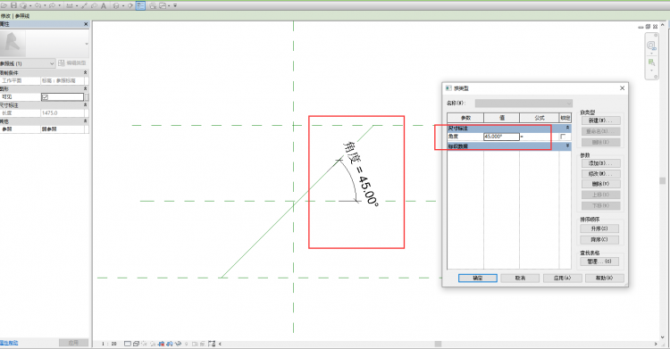Click the zoom region icon in navigation bar
The height and width of the screenshot is (349, 670).
[651, 62]
